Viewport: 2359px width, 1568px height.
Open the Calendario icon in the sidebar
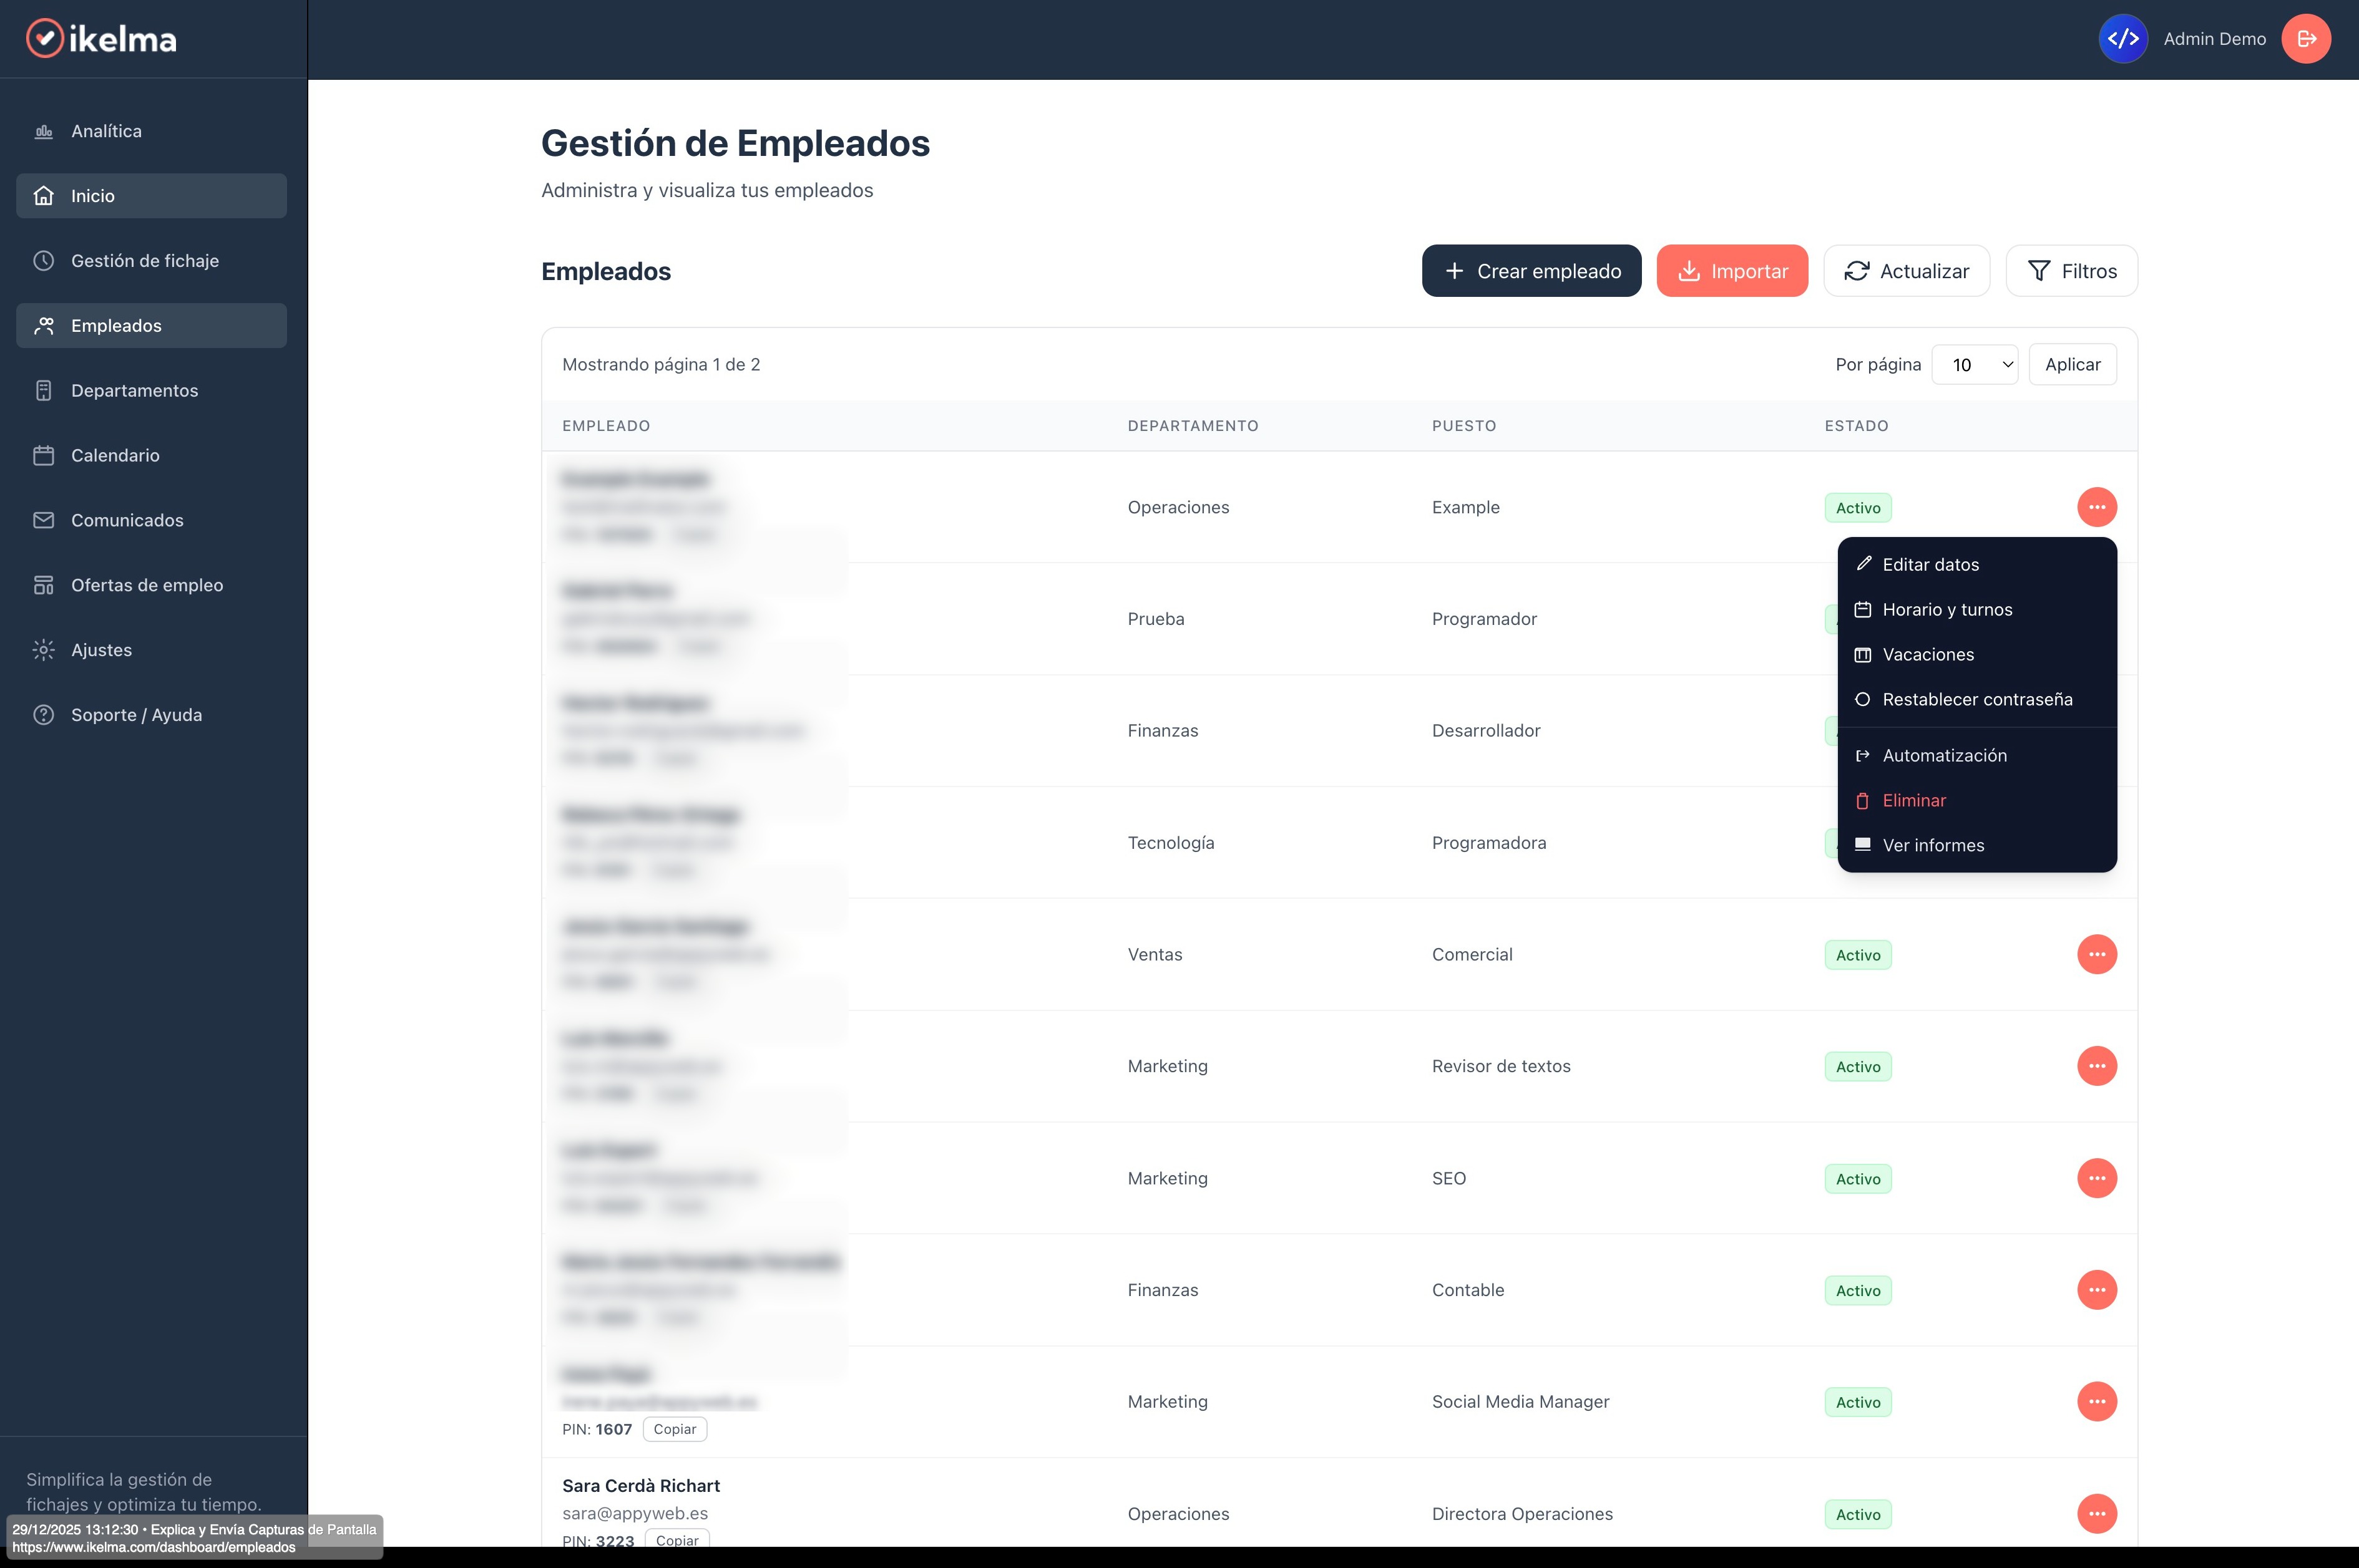(x=44, y=455)
